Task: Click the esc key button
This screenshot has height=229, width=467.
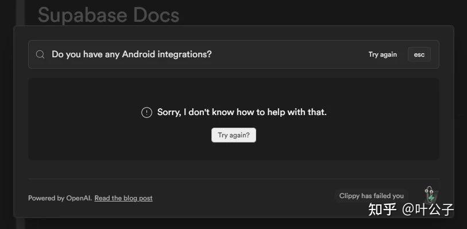Action: coord(419,54)
